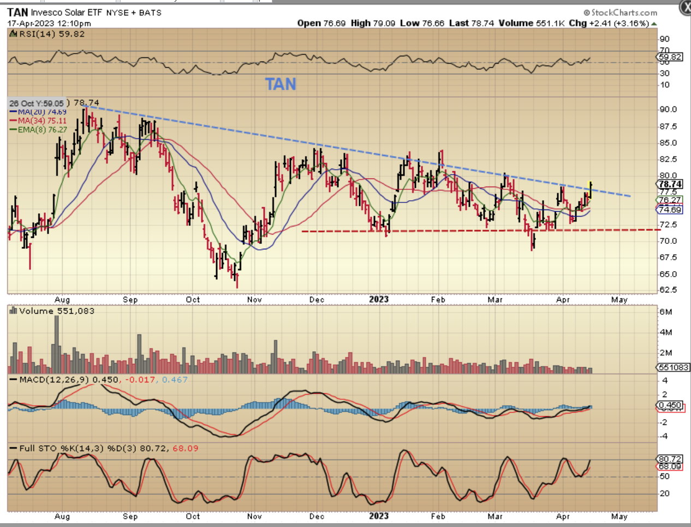Click the boxed 80.72 stochastic axis value

670,459
